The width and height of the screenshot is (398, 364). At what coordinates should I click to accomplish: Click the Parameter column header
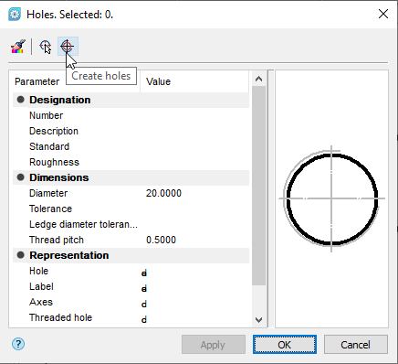pyautogui.click(x=37, y=81)
